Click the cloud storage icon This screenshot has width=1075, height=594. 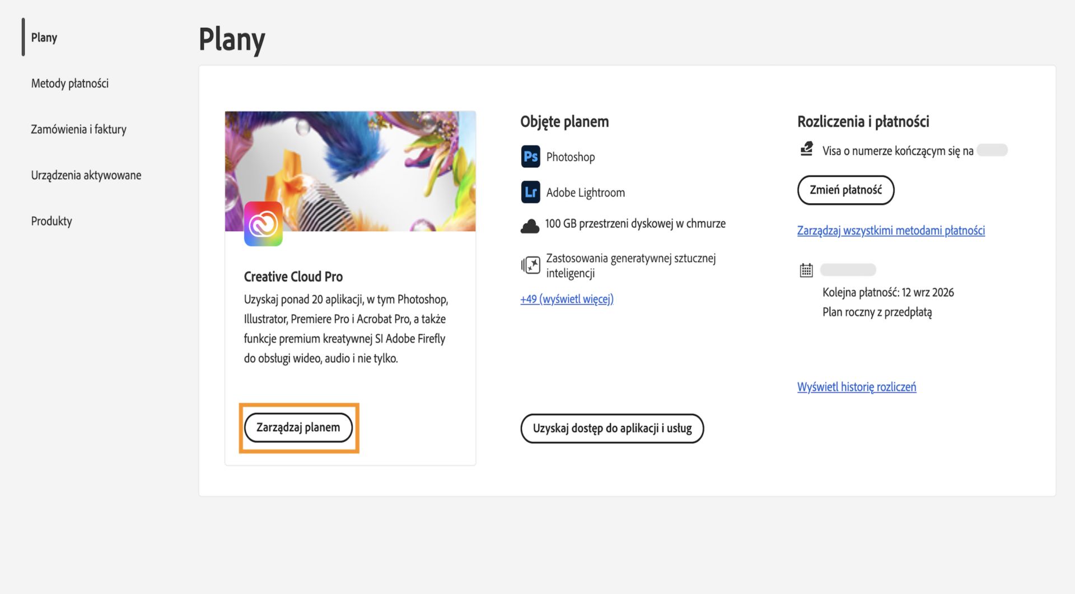pyautogui.click(x=530, y=226)
